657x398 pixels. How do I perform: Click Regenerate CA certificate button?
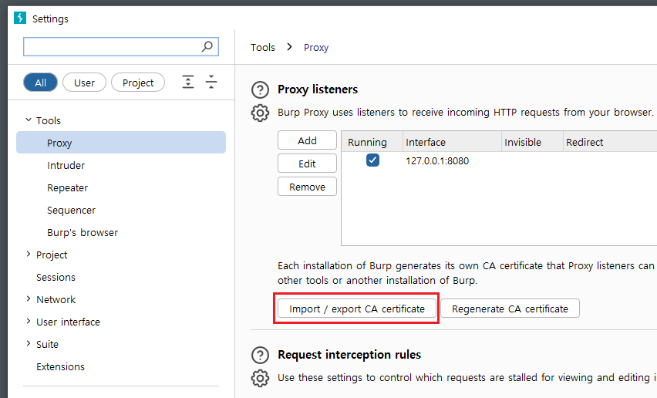(x=510, y=309)
